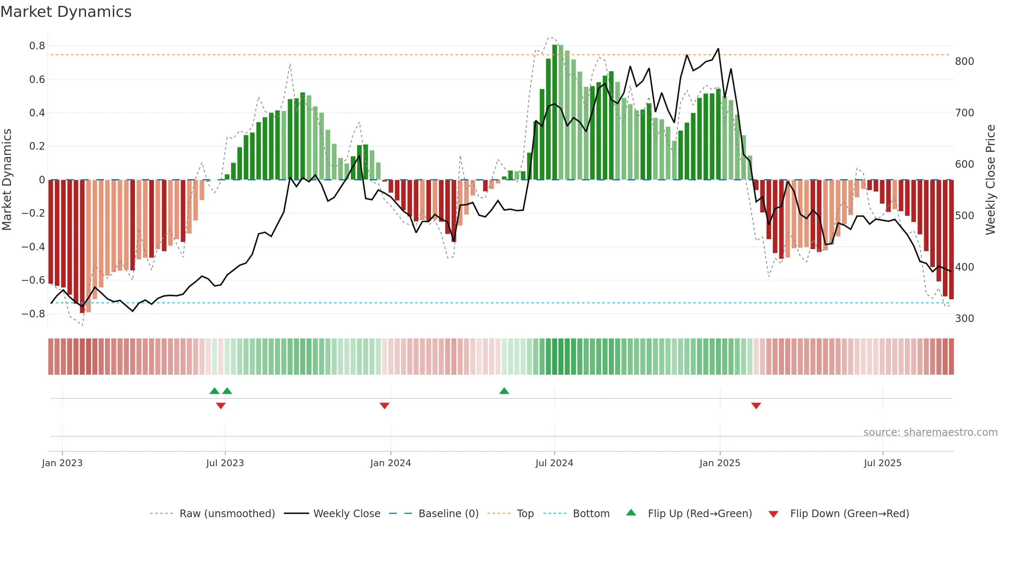Click the Jan 2024 axis label
The height and width of the screenshot is (569, 1012).
391,463
